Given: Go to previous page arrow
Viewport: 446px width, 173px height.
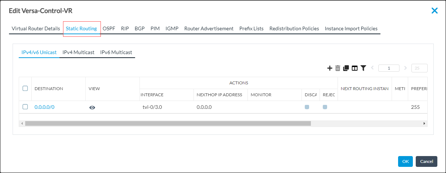Looking at the screenshot, I should (x=373, y=68).
